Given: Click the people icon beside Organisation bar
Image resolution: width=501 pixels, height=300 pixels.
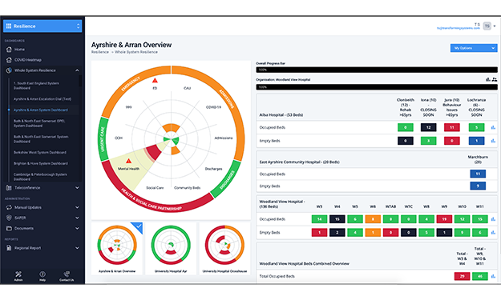Looking at the screenshot, I should (495, 79).
